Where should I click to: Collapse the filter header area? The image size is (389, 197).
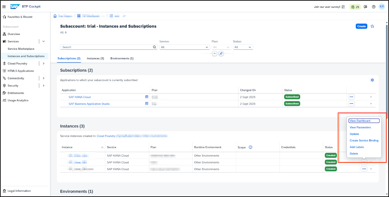(x=214, y=54)
